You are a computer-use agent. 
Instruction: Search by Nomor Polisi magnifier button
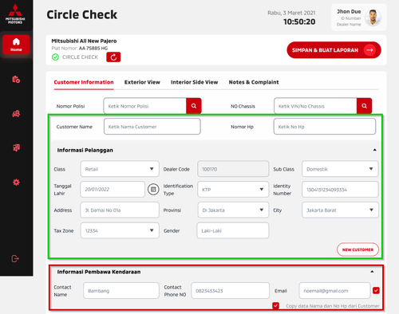point(194,106)
